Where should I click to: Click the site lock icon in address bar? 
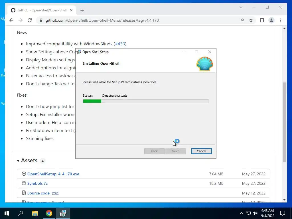click(41, 20)
